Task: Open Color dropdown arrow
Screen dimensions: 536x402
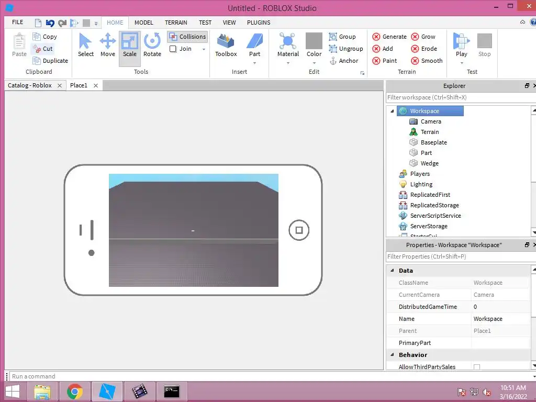Action: click(x=314, y=63)
